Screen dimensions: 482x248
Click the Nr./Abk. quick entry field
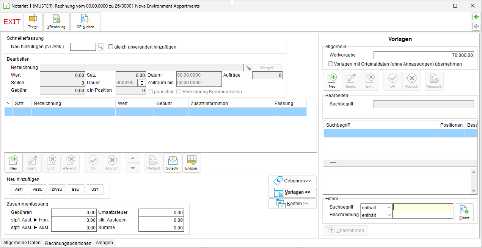pyautogui.click(x=83, y=47)
